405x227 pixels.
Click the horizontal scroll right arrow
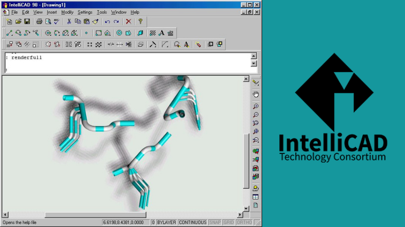click(240, 215)
